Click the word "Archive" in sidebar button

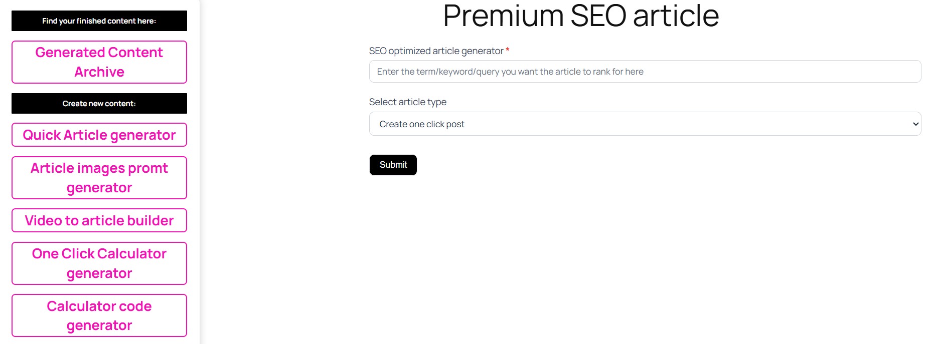click(99, 72)
